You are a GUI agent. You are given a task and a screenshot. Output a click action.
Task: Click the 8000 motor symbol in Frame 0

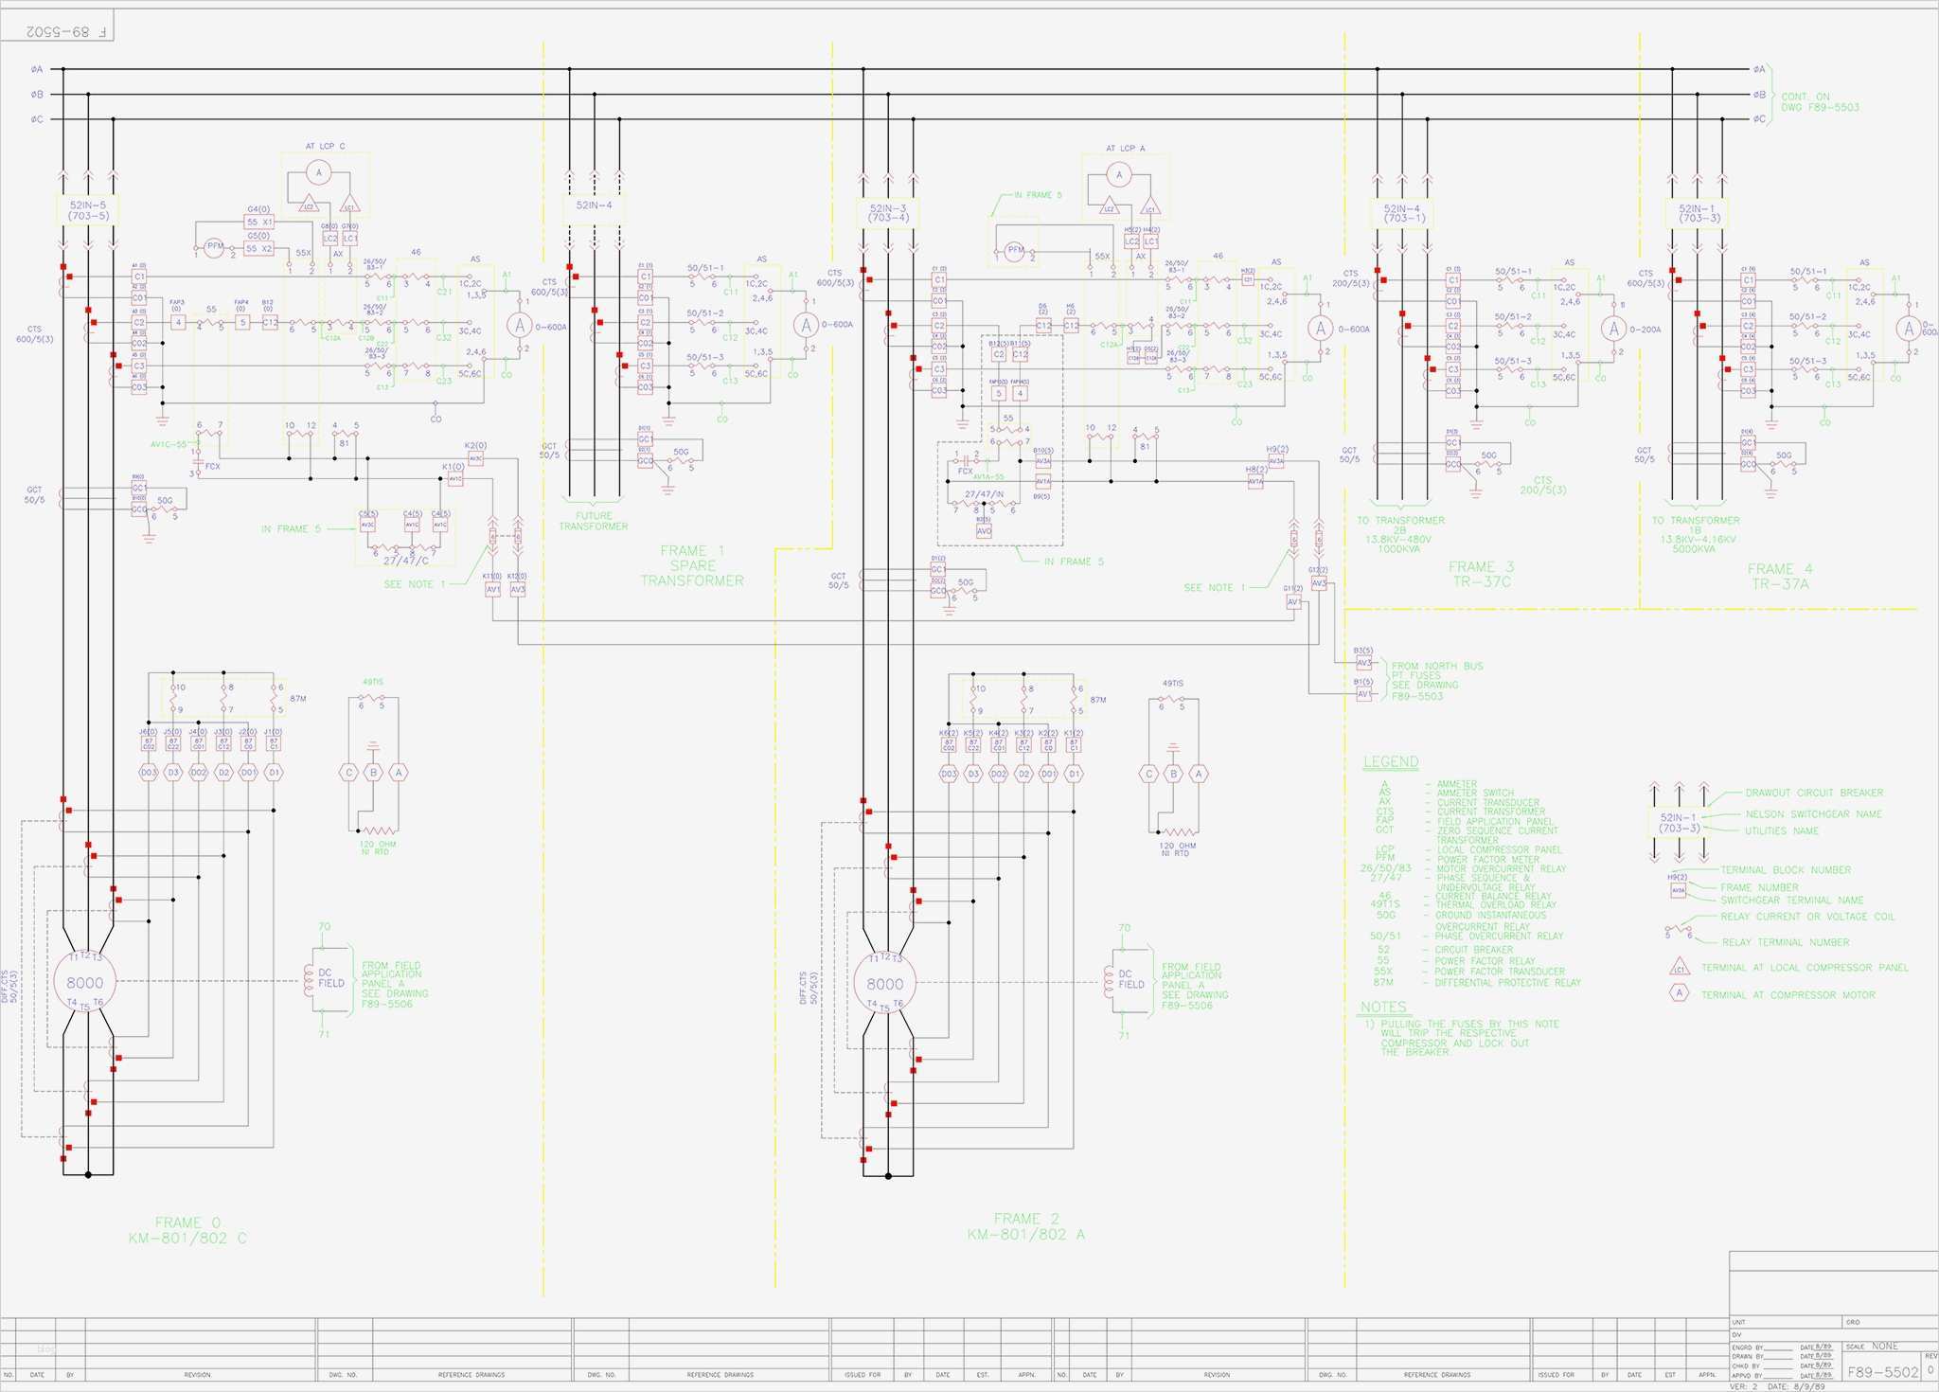(84, 983)
